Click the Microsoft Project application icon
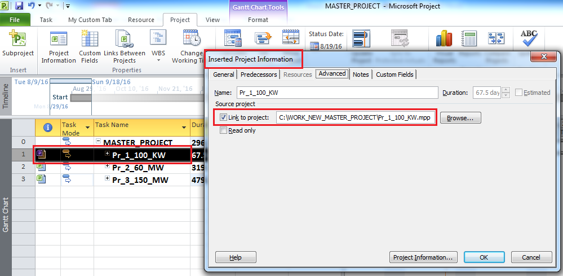Screen dimensions: 563x276 pyautogui.click(x=4, y=6)
